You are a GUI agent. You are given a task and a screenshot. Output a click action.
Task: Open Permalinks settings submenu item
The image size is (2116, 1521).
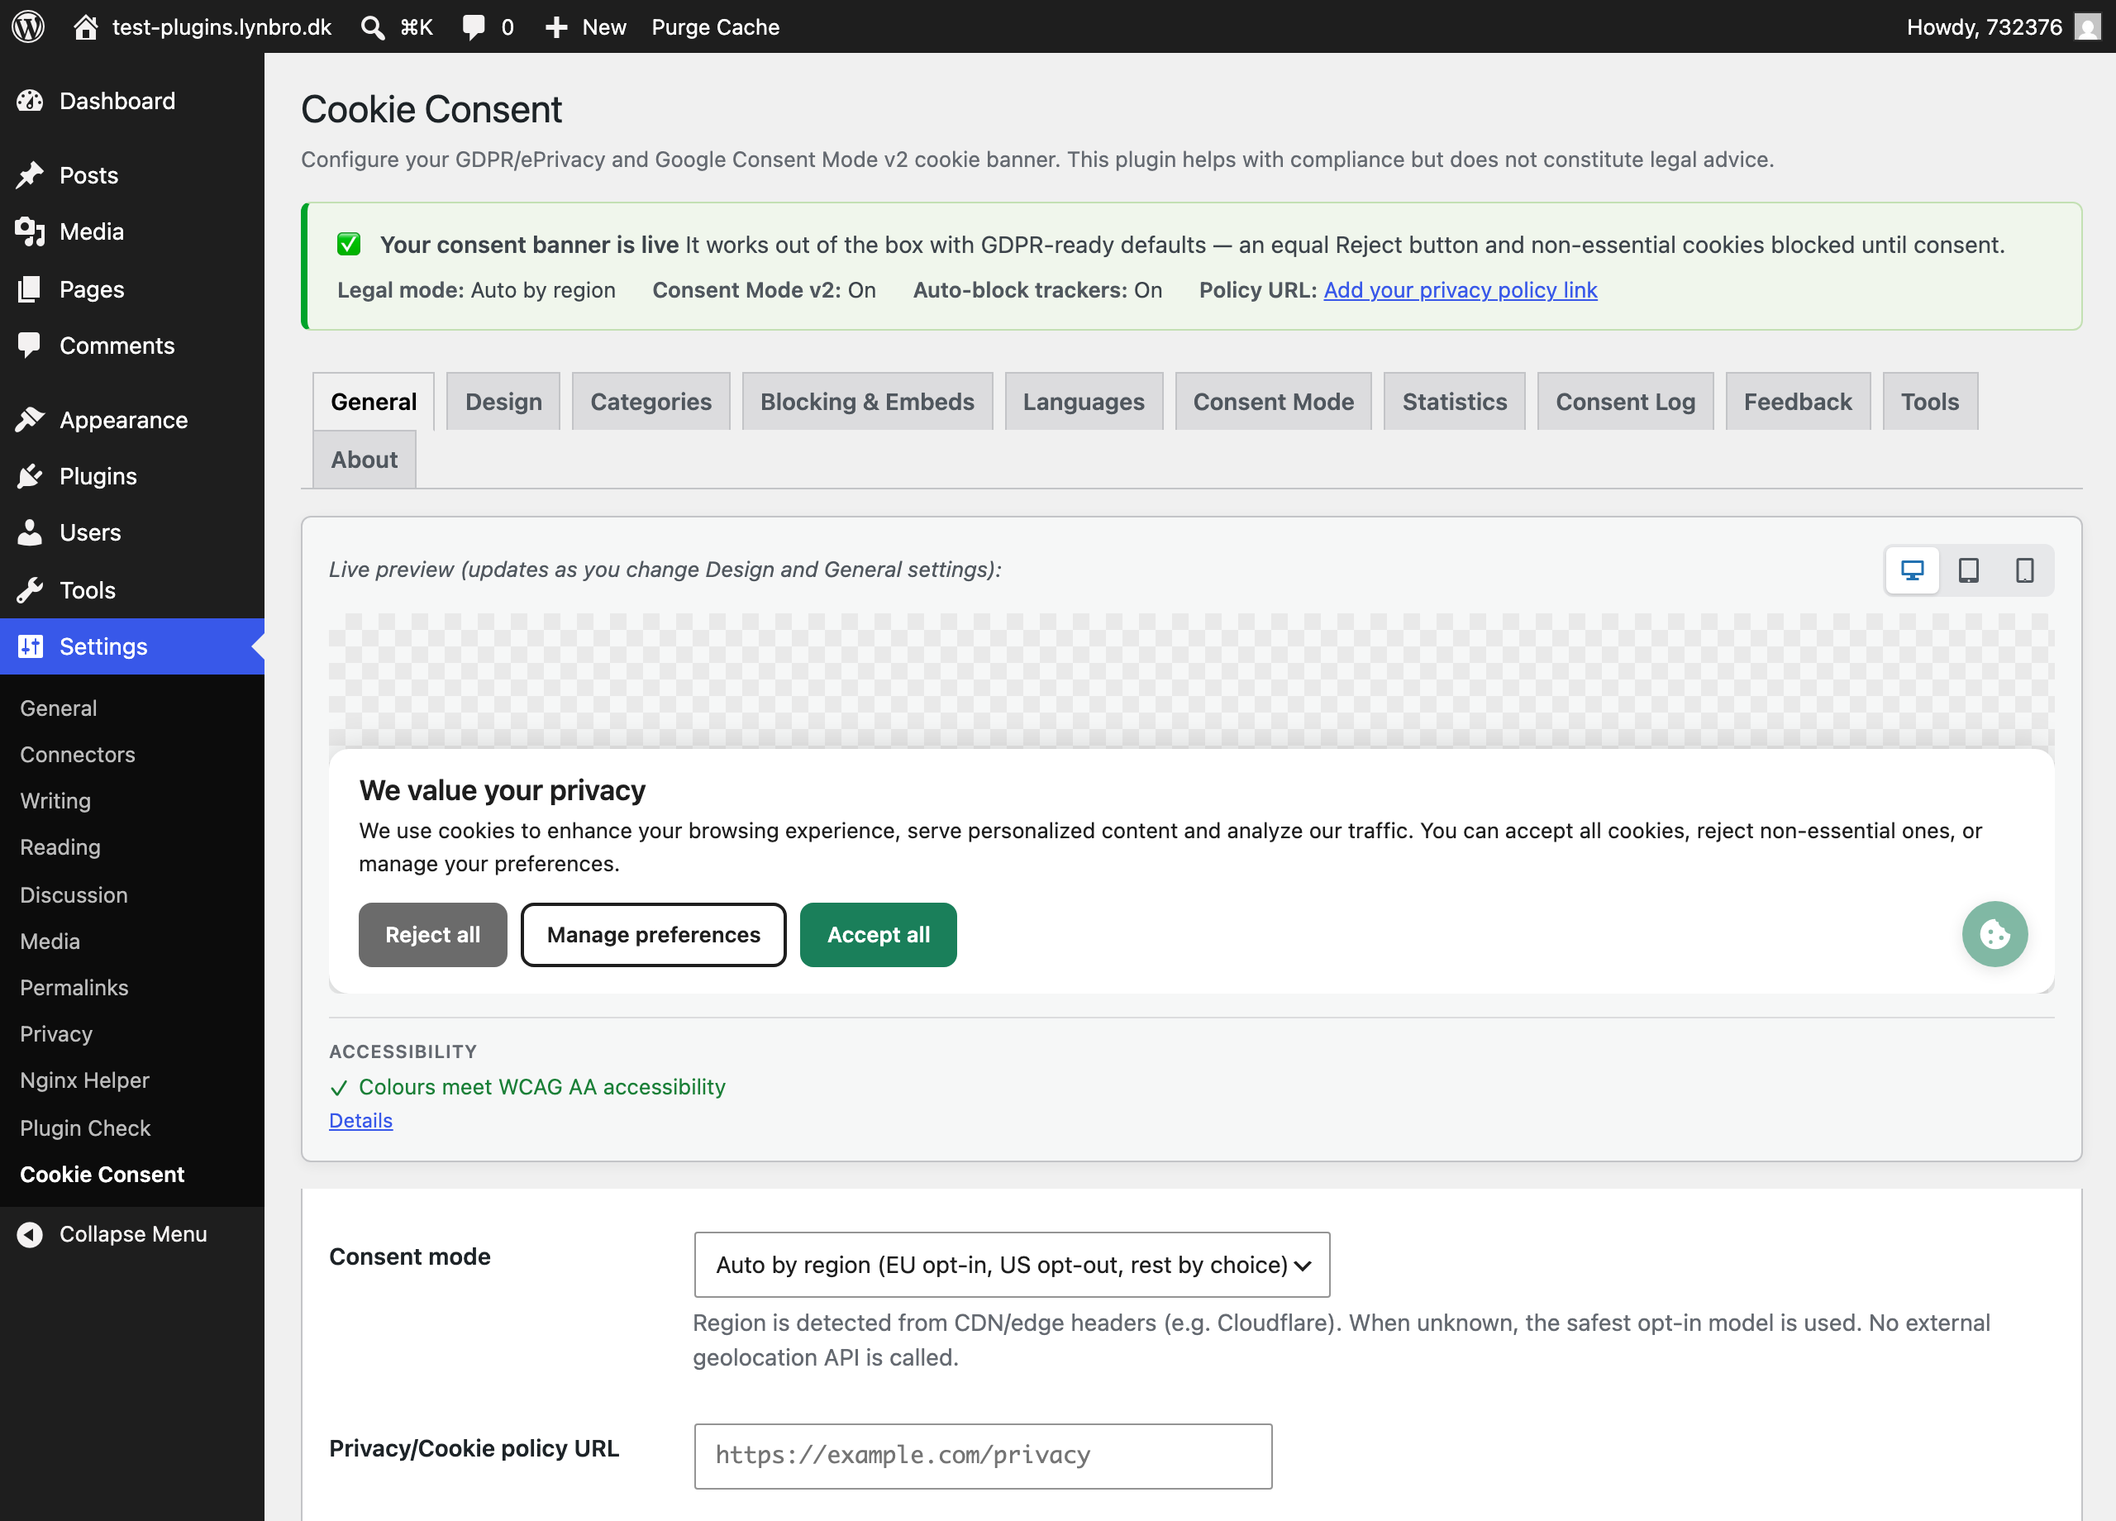(74, 987)
